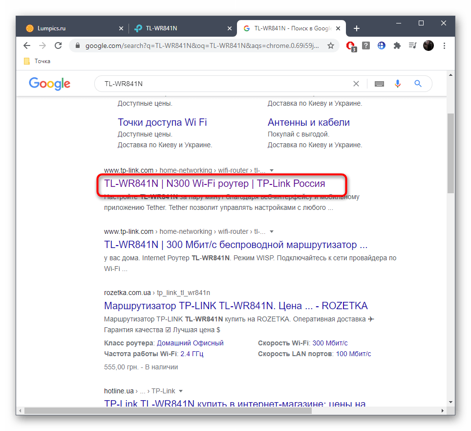Image resolution: width=471 pixels, height=431 pixels.
Task: Expand options for second tp-link.com result
Action: (272, 231)
